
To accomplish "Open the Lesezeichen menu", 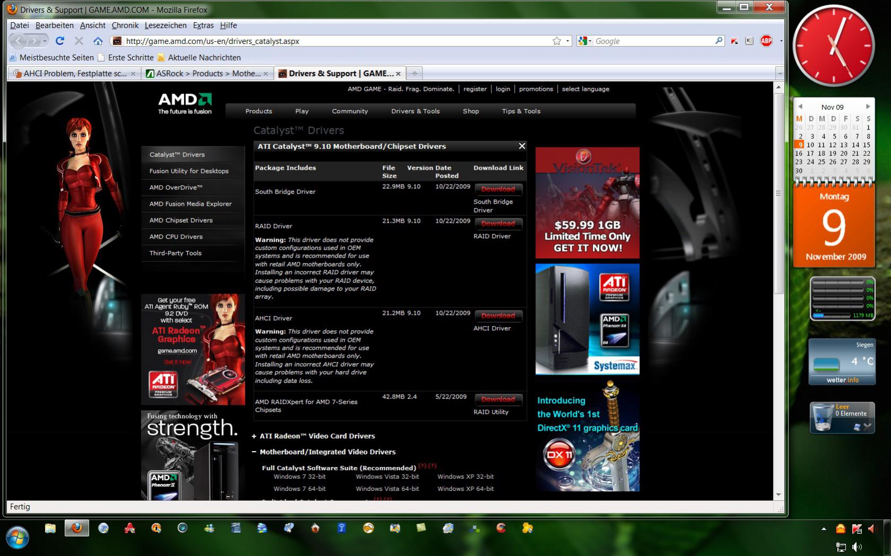I will 166,25.
